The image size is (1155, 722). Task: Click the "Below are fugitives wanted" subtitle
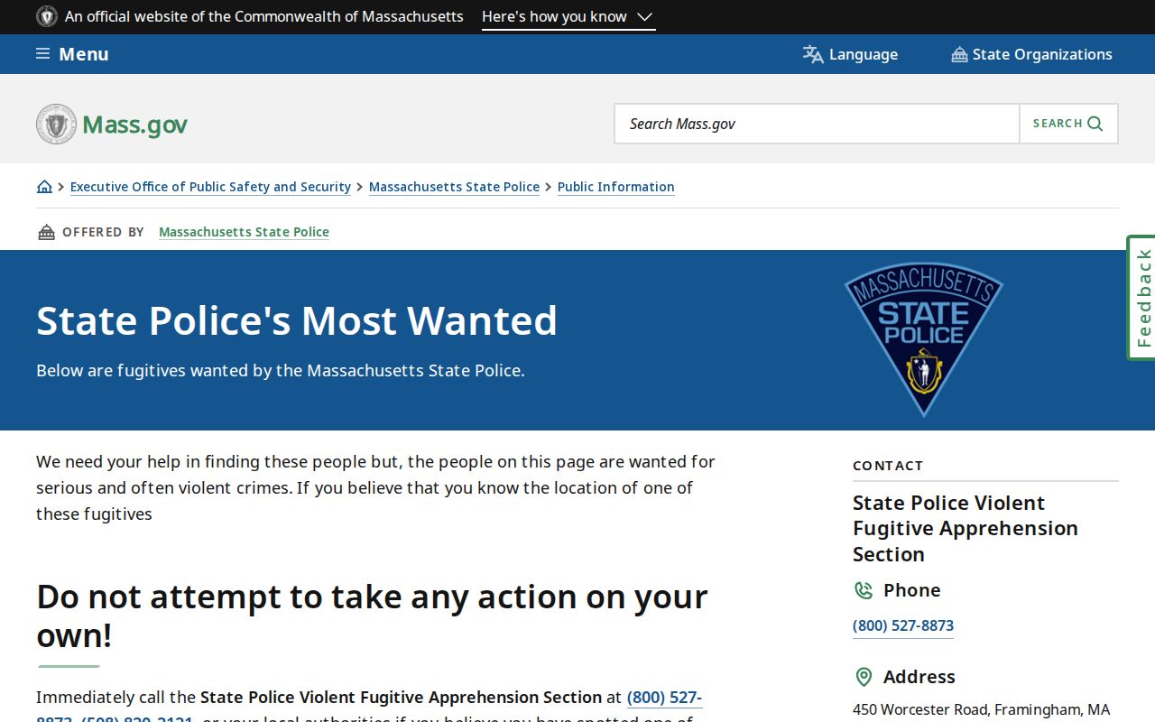[280, 370]
